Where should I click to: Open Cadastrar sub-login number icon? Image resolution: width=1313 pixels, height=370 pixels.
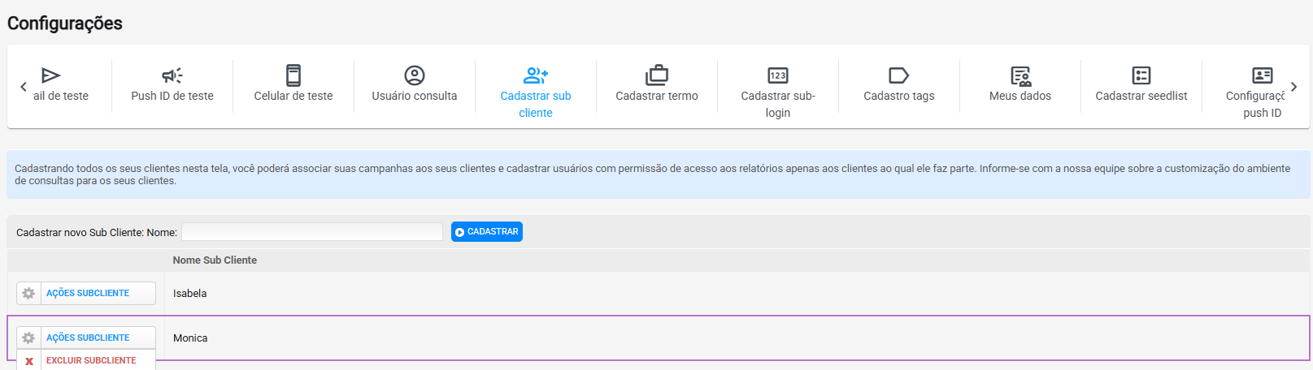[778, 75]
